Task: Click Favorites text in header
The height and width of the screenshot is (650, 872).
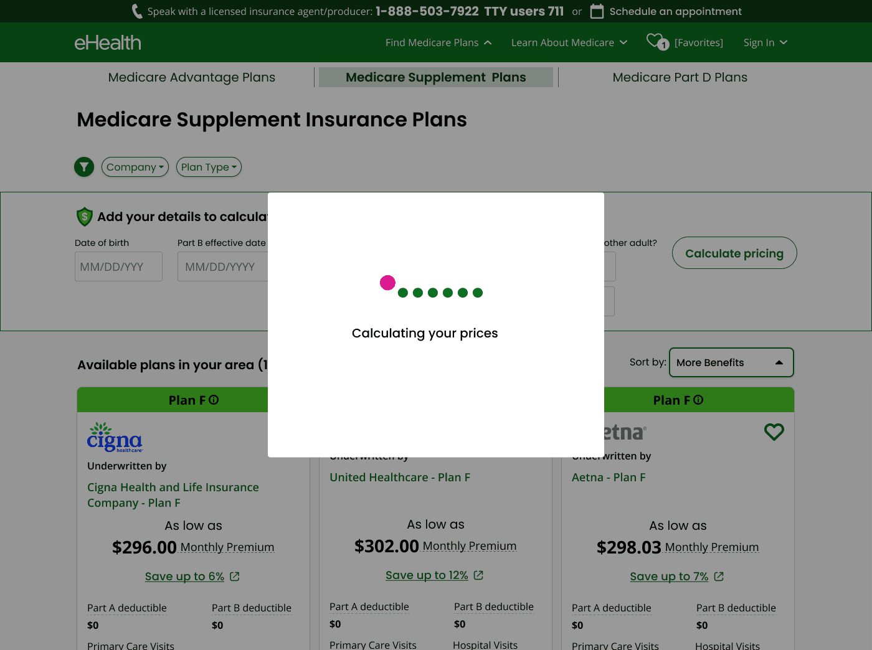Action: (x=699, y=42)
